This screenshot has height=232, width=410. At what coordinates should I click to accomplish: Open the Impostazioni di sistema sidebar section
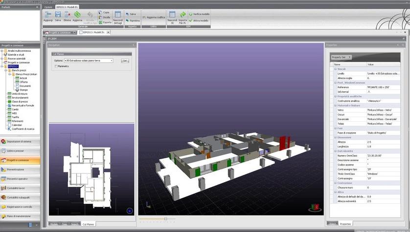pos(20,142)
